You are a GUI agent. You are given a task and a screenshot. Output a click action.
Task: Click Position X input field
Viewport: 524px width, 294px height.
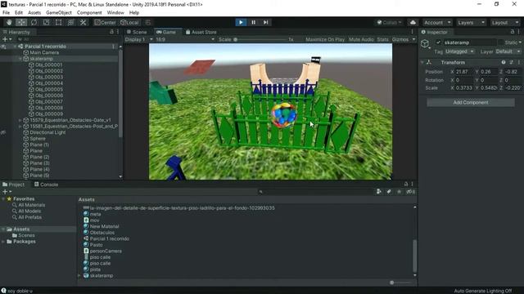(465, 72)
